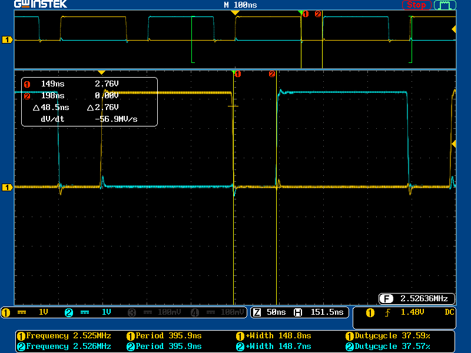This screenshot has width=471, height=353.
Task: Click the red Stop status indicator
Action: (416, 5)
